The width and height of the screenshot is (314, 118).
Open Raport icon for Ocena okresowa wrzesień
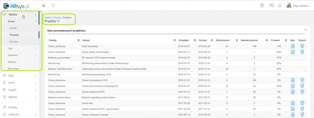coord(302,115)
